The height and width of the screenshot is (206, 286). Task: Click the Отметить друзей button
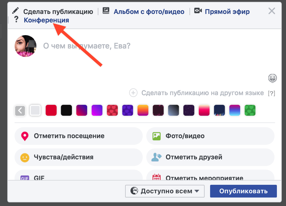coord(210,157)
